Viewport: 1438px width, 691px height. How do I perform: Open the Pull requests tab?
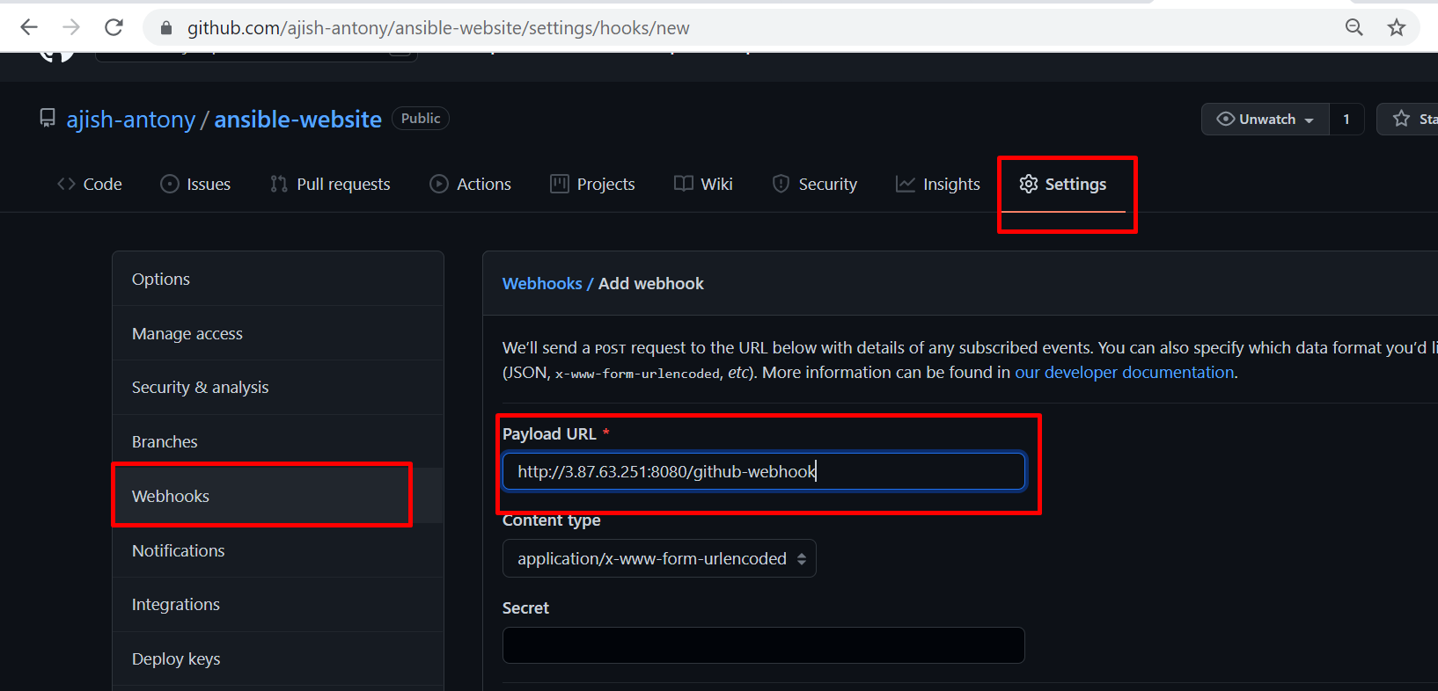330,185
